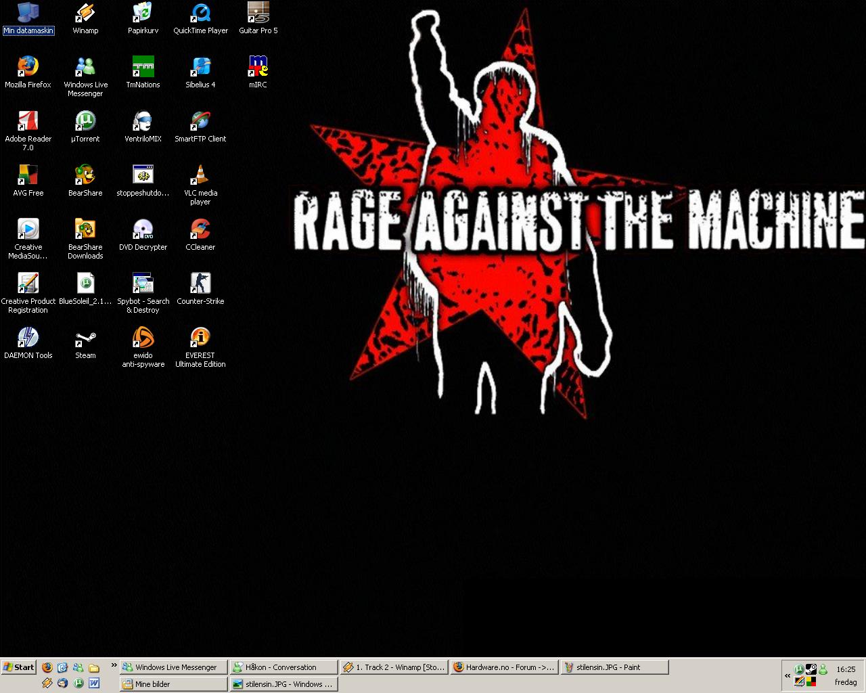Select the Papirkurv recycle bin icon
The height and width of the screenshot is (693, 866).
[x=143, y=18]
